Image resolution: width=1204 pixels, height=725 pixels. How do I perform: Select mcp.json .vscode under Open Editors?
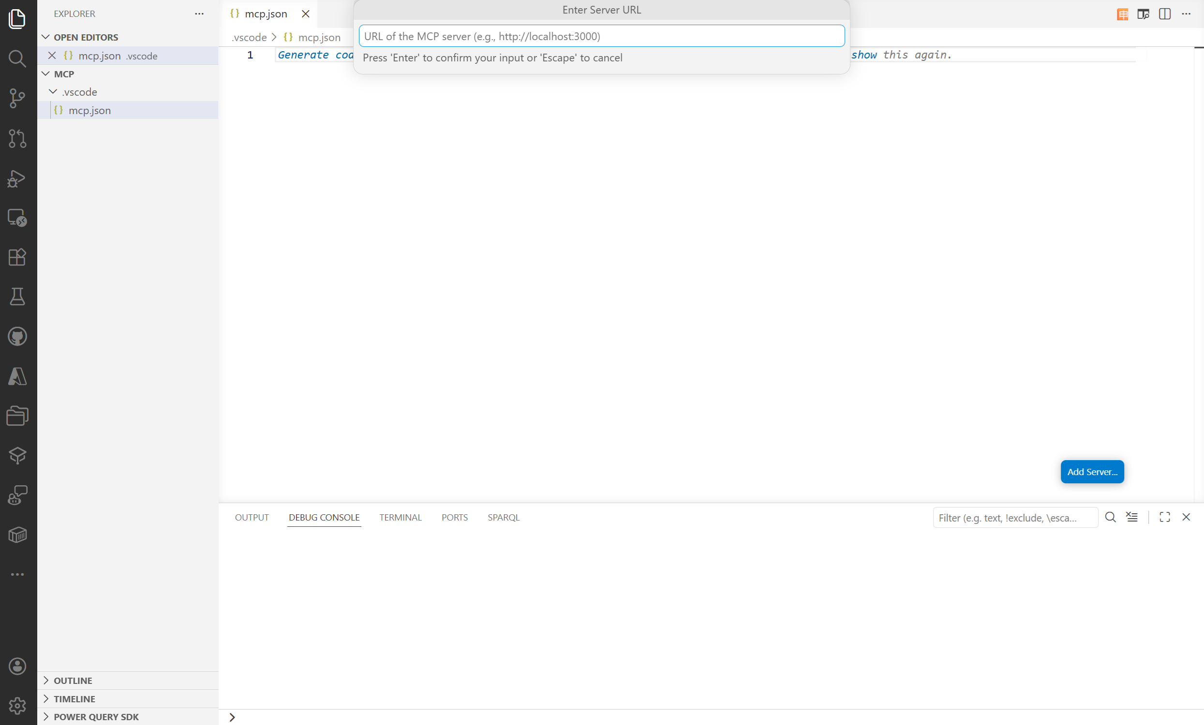(128, 56)
